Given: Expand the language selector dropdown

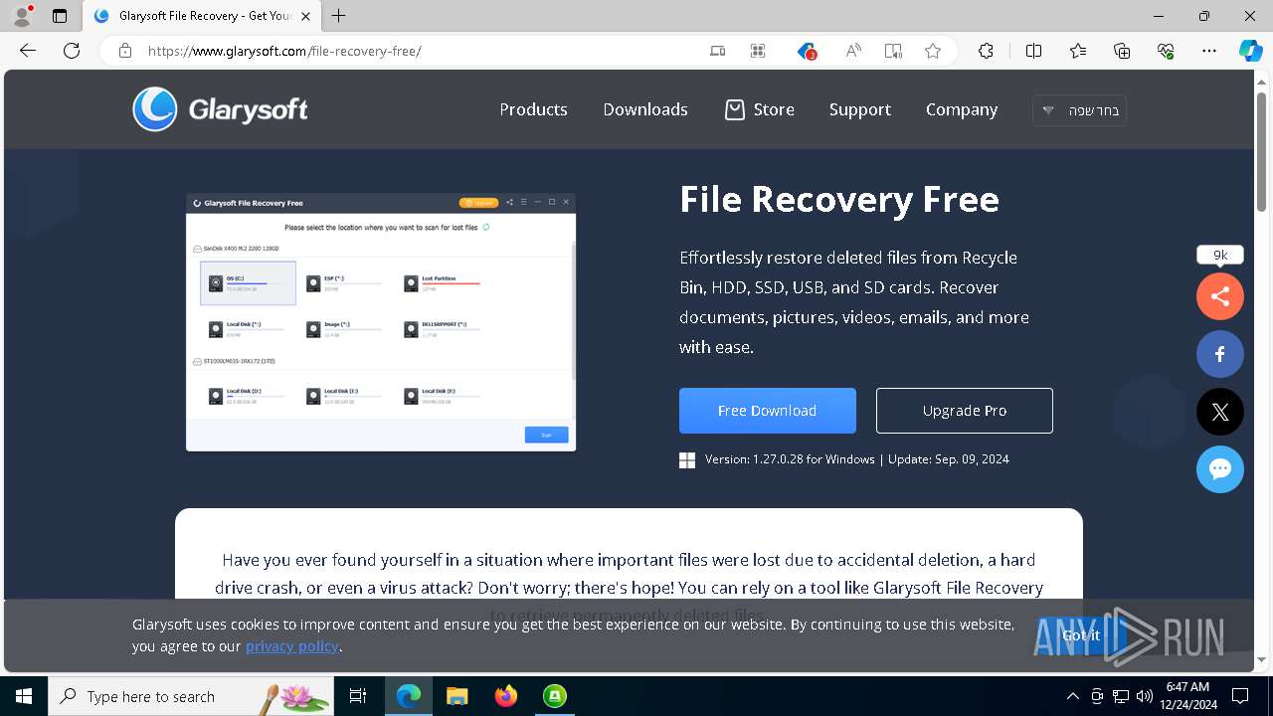Looking at the screenshot, I should tap(1080, 110).
